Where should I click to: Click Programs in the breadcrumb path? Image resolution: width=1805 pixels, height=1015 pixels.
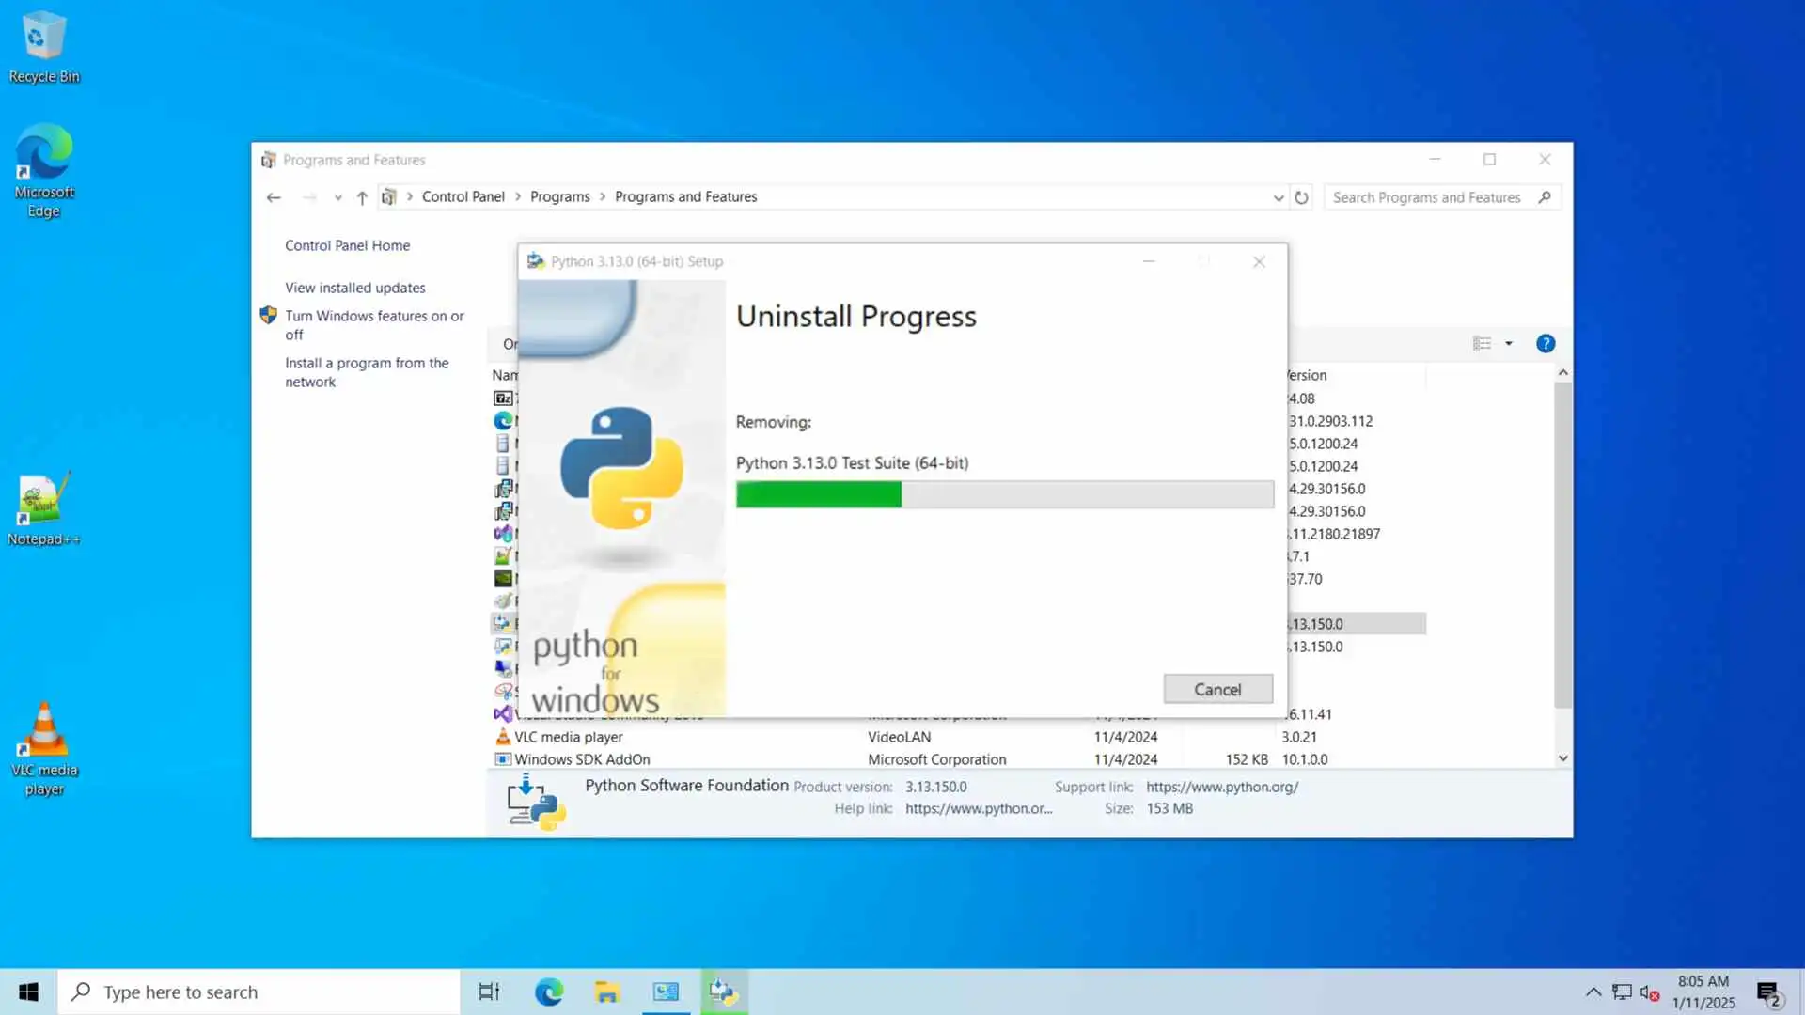(559, 196)
